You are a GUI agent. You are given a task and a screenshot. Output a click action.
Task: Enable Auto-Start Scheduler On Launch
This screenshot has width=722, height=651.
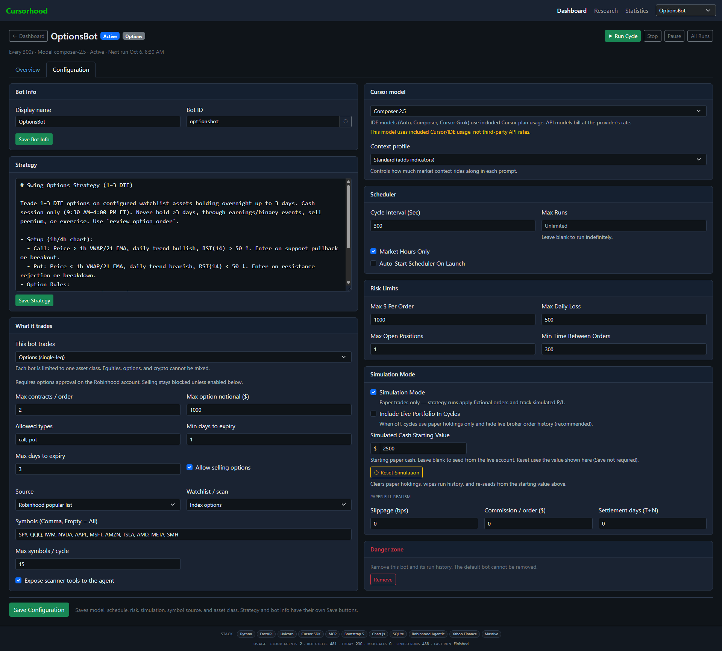(373, 263)
